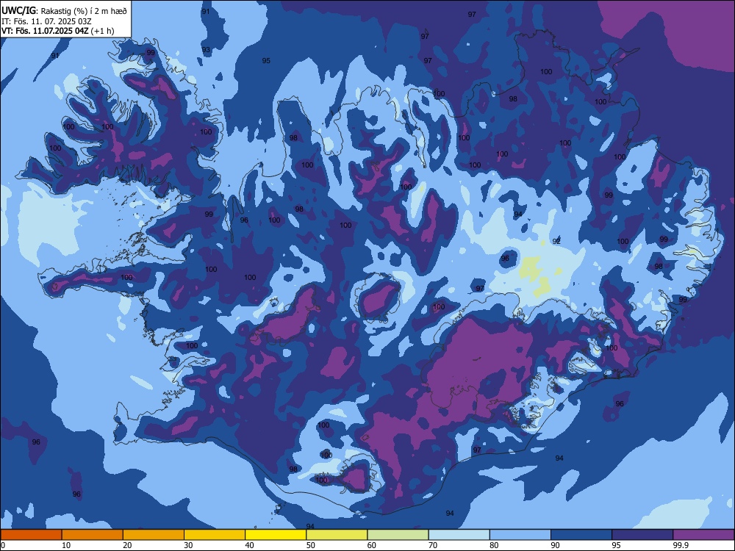Click the '92' humidity value on the map

tap(556, 241)
